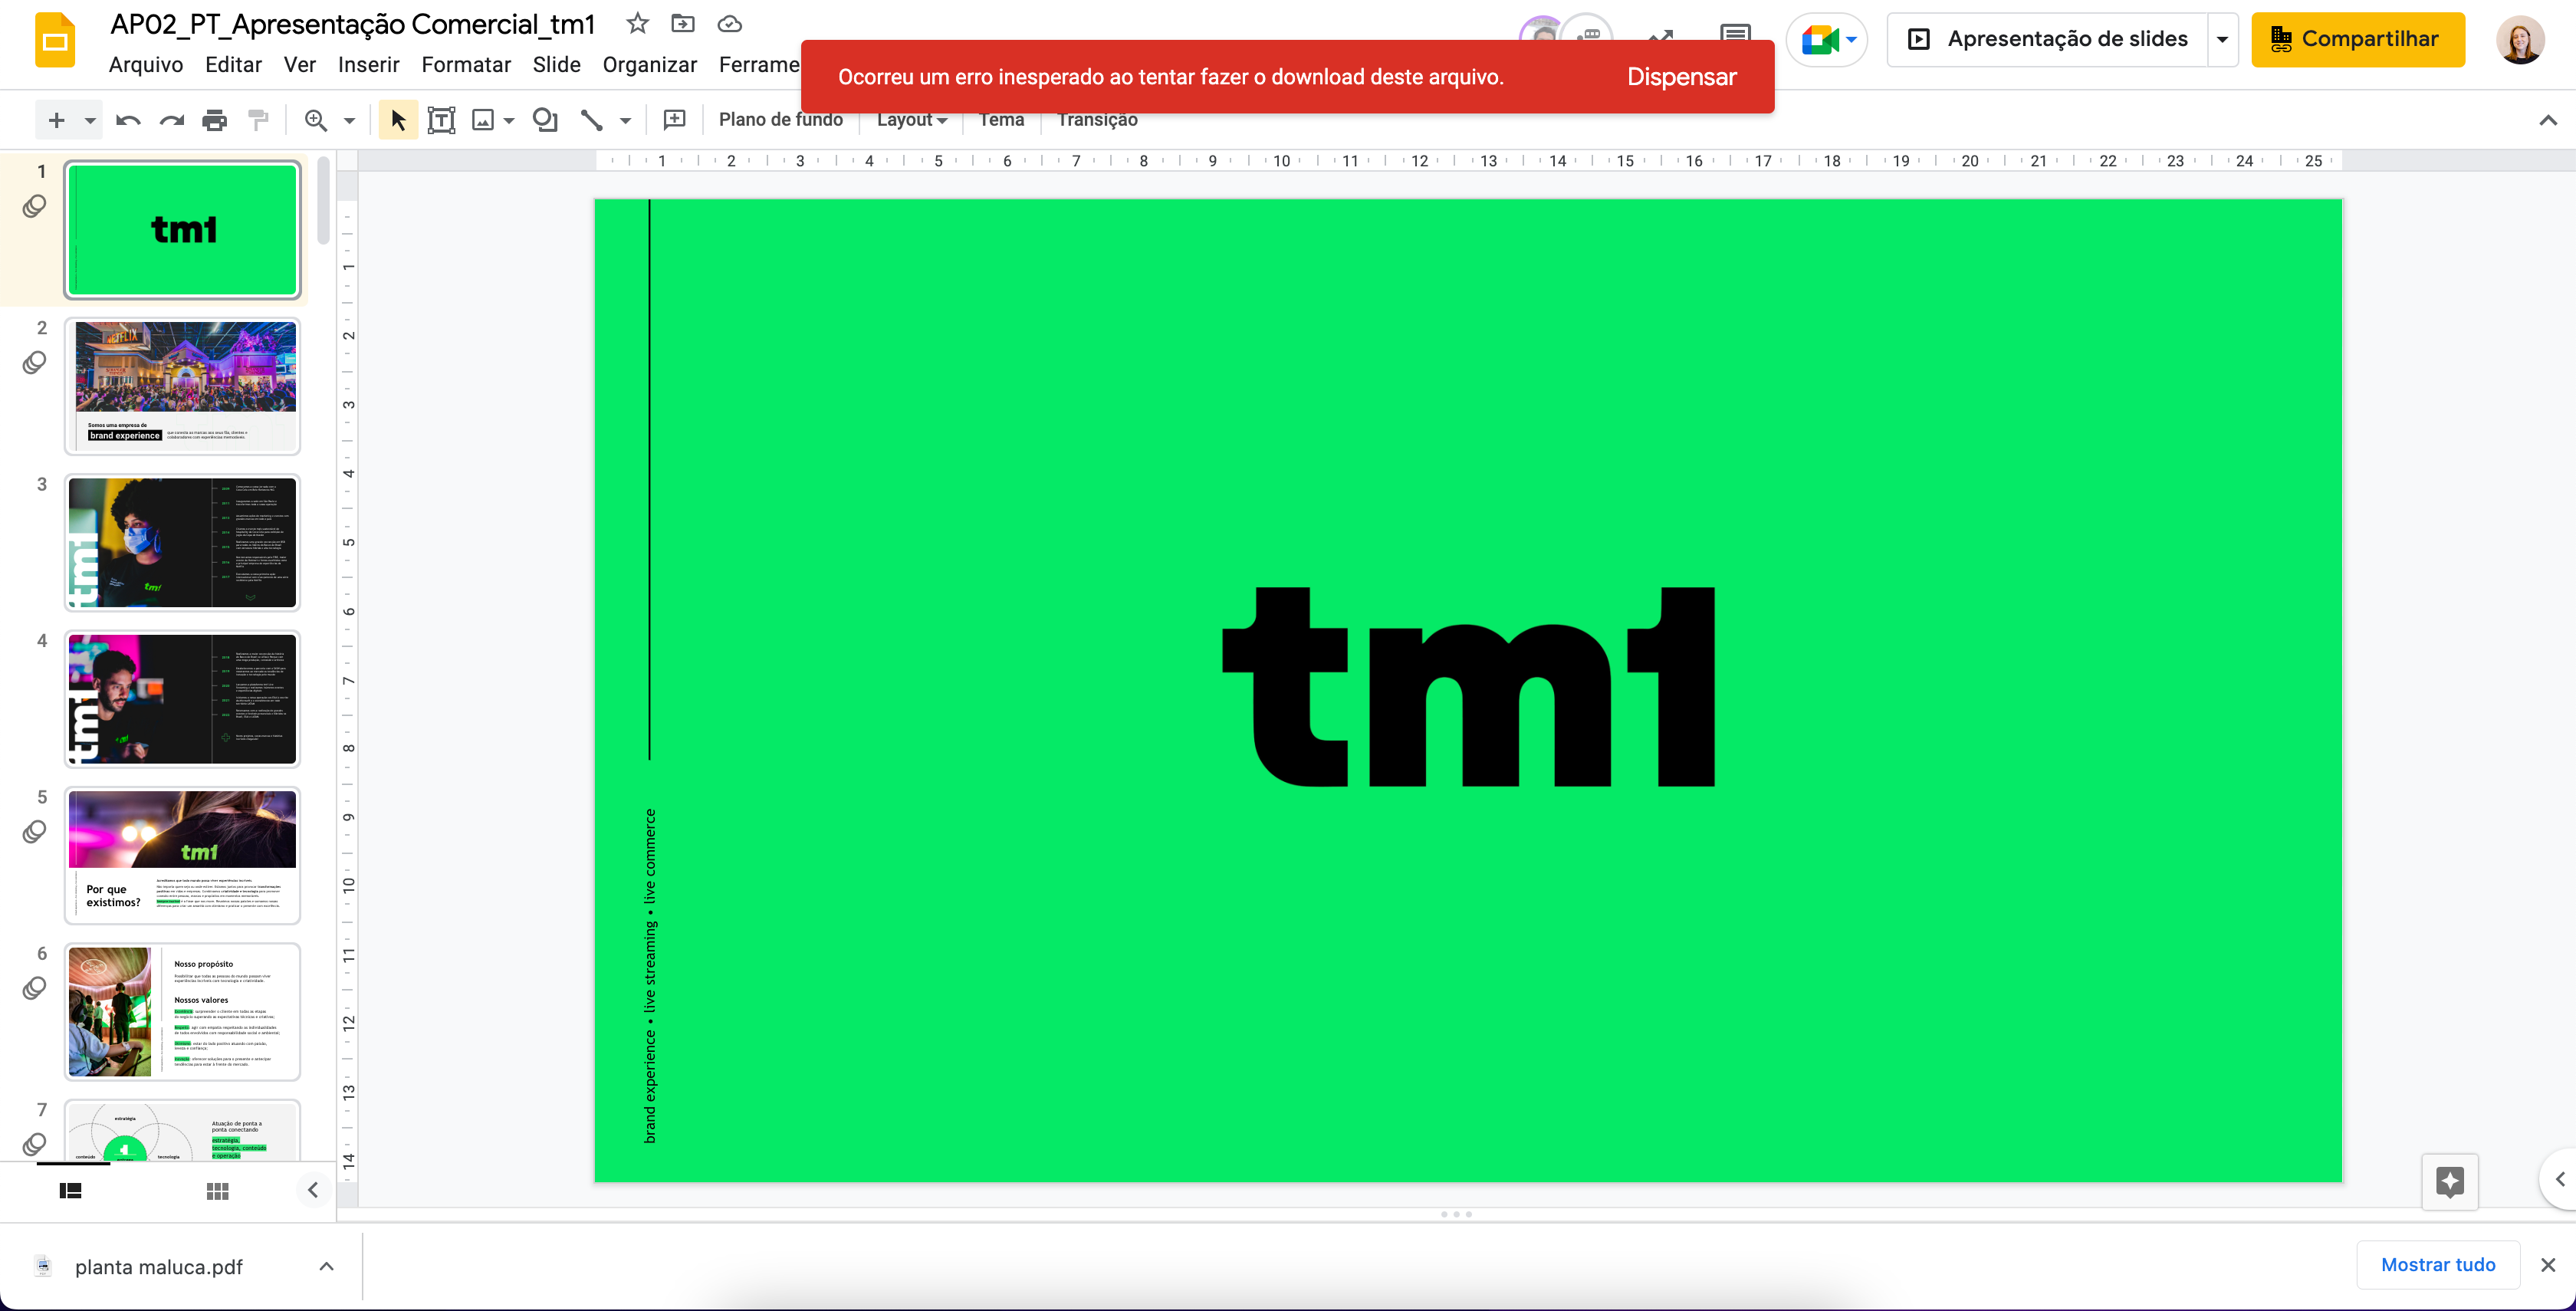Viewport: 2576px width, 1311px height.
Task: Toggle grid view mode
Action: point(217,1191)
